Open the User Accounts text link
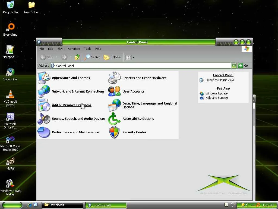The image size is (278, 209). [x=134, y=91]
